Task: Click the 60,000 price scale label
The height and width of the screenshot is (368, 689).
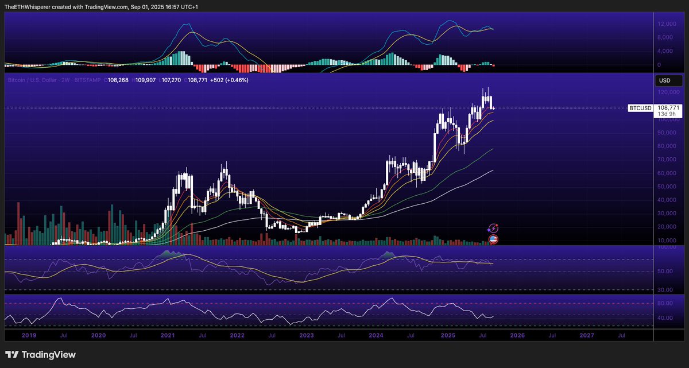Action: (668, 173)
